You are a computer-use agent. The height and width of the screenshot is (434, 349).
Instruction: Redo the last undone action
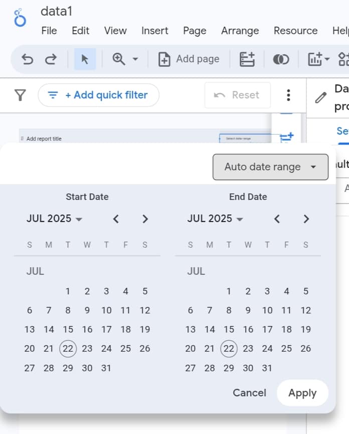[x=51, y=59]
